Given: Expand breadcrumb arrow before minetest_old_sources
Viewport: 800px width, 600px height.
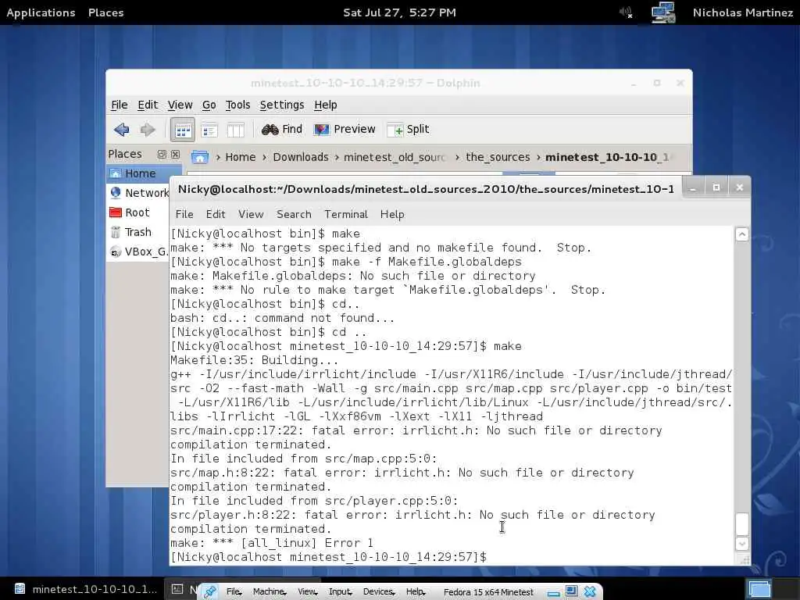Looking at the screenshot, I should [x=337, y=157].
